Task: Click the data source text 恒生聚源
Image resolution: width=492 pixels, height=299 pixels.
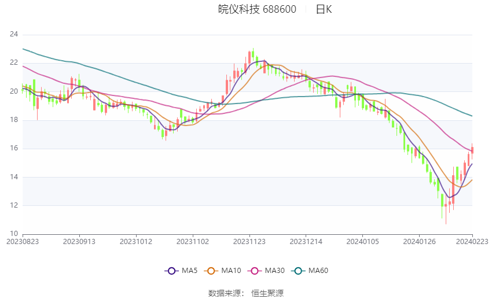Action: coord(267,293)
